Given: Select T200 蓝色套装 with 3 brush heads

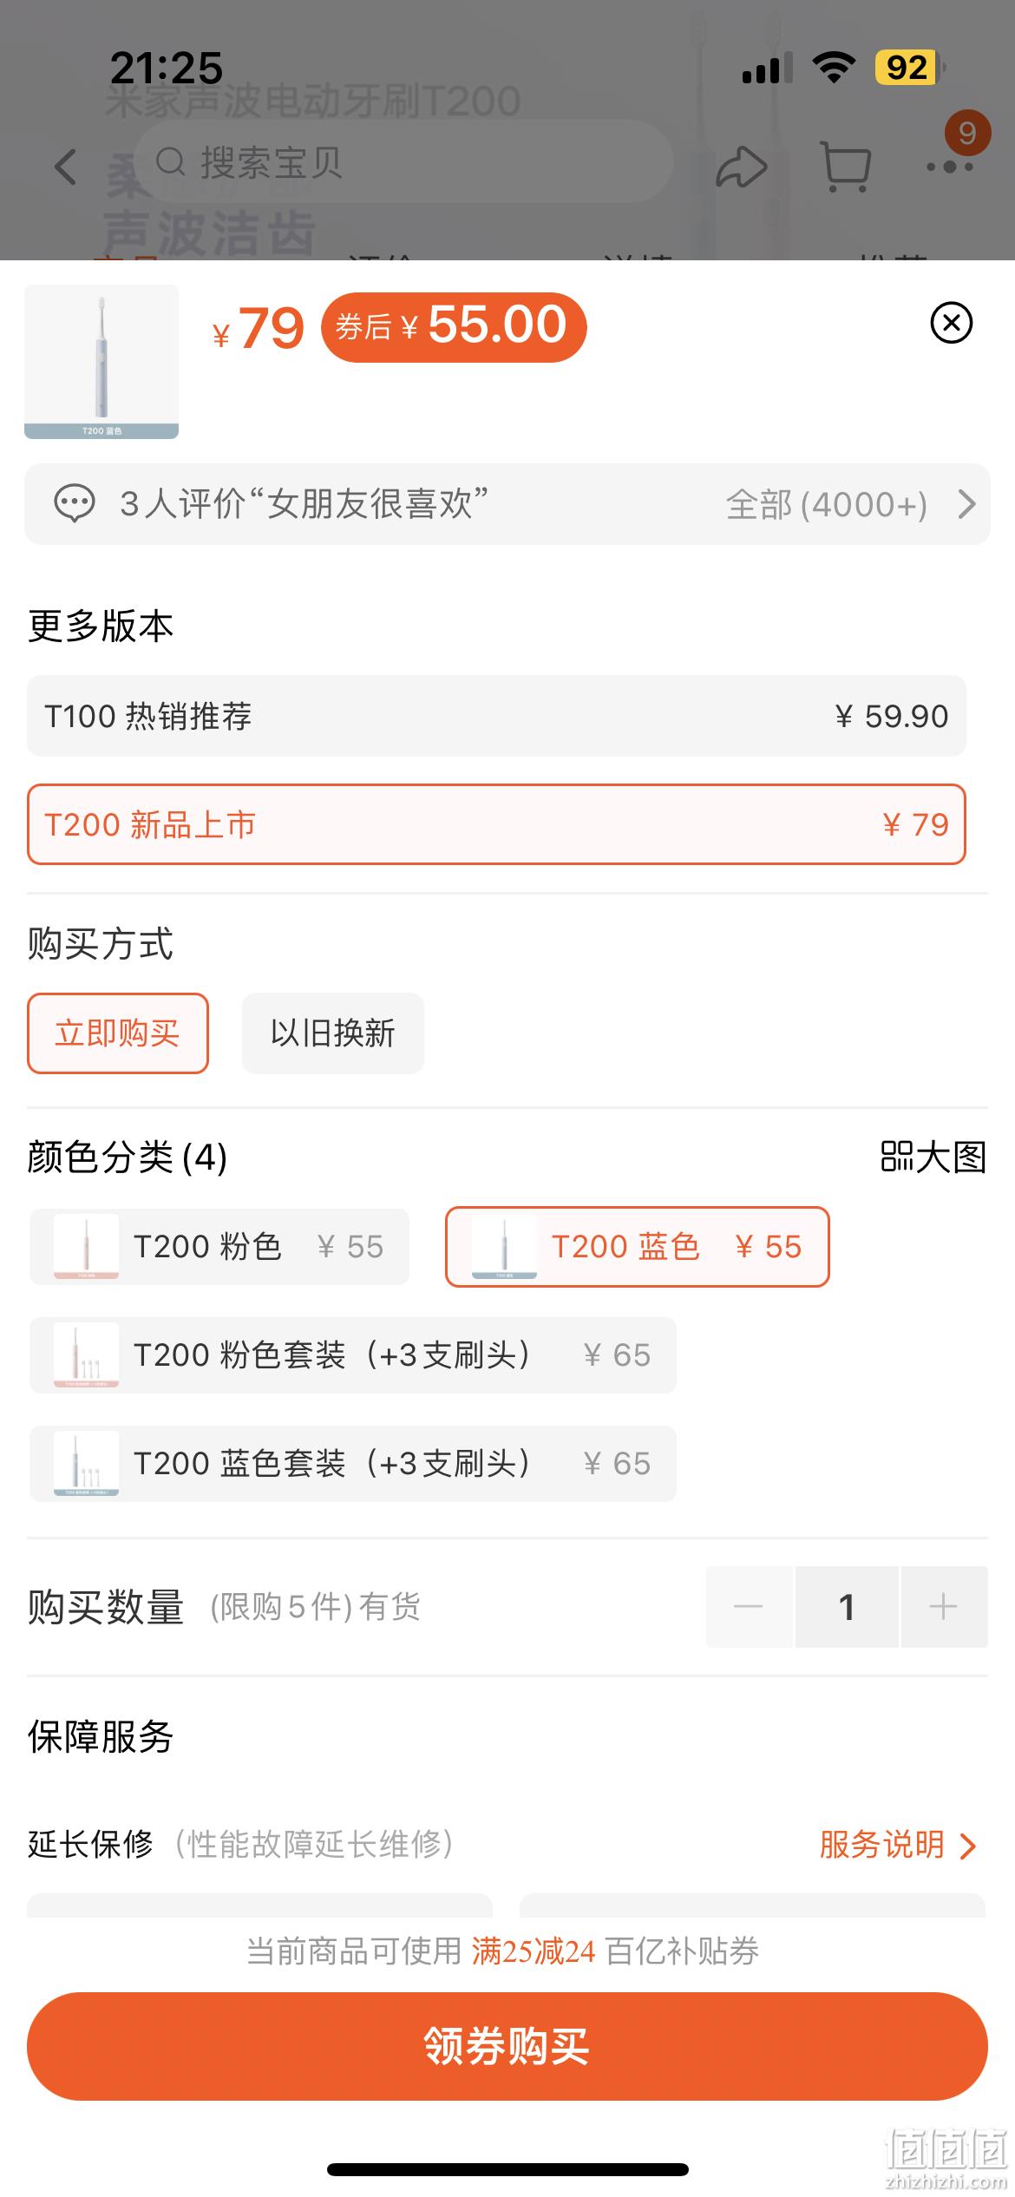Looking at the screenshot, I should (x=353, y=1464).
